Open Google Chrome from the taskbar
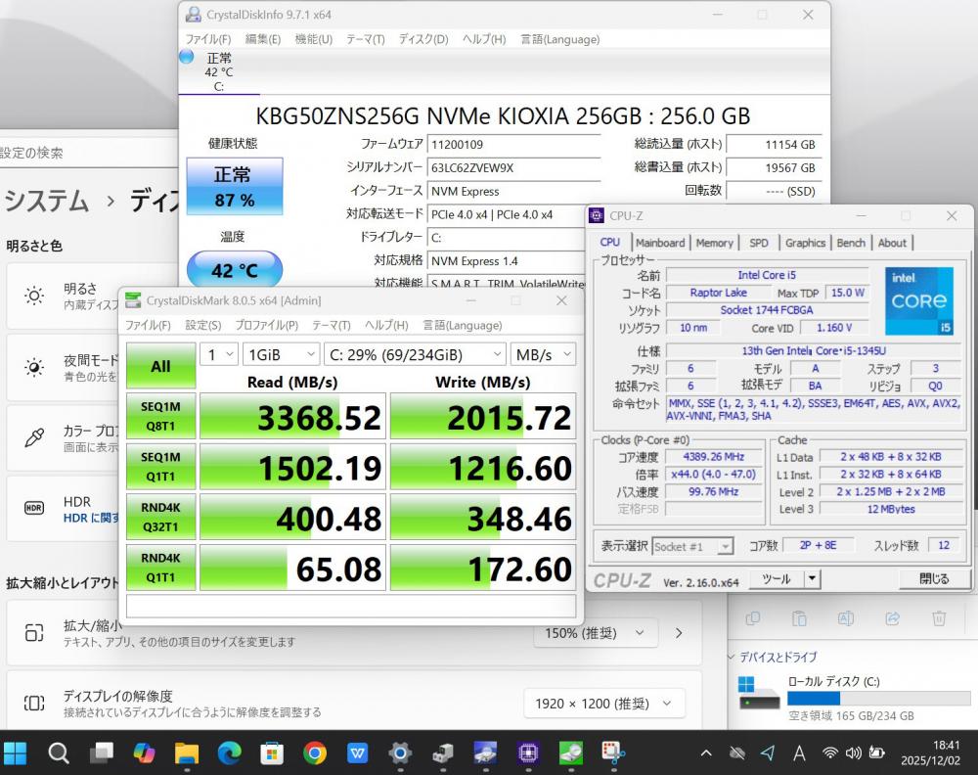Screen dimensions: 978x775 (x=314, y=752)
